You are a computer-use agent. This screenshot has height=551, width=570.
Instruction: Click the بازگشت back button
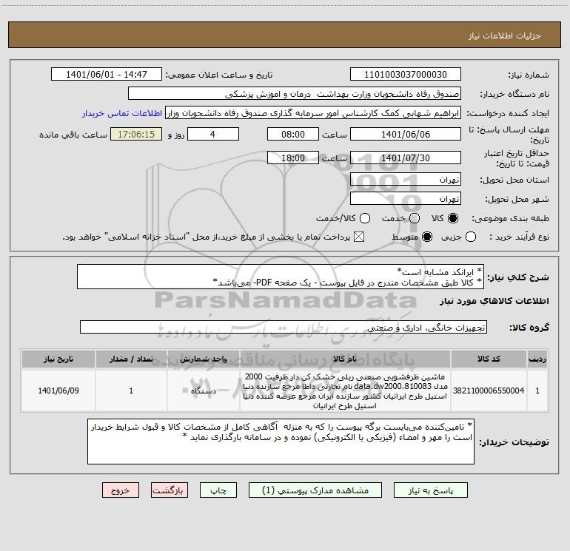click(x=170, y=490)
